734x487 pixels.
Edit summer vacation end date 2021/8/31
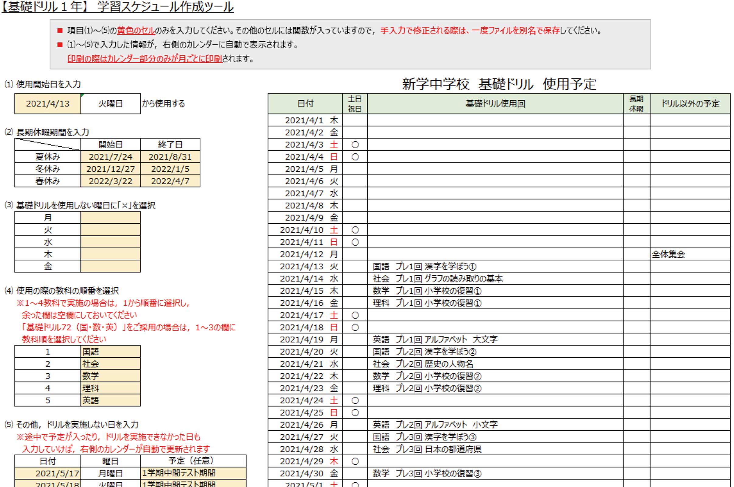(x=170, y=156)
